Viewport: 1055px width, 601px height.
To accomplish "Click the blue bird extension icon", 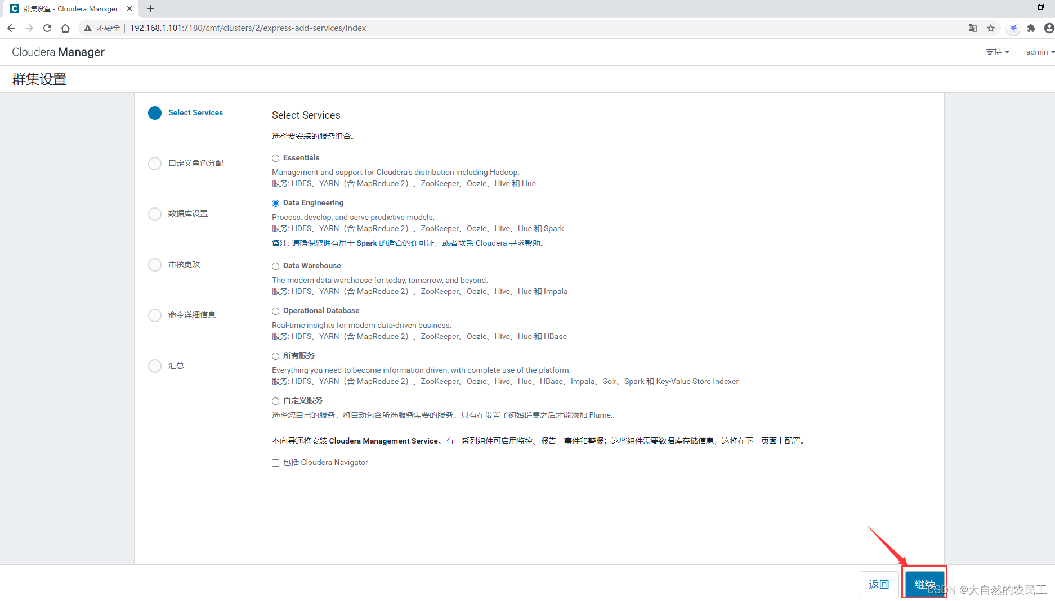I will coord(1013,28).
